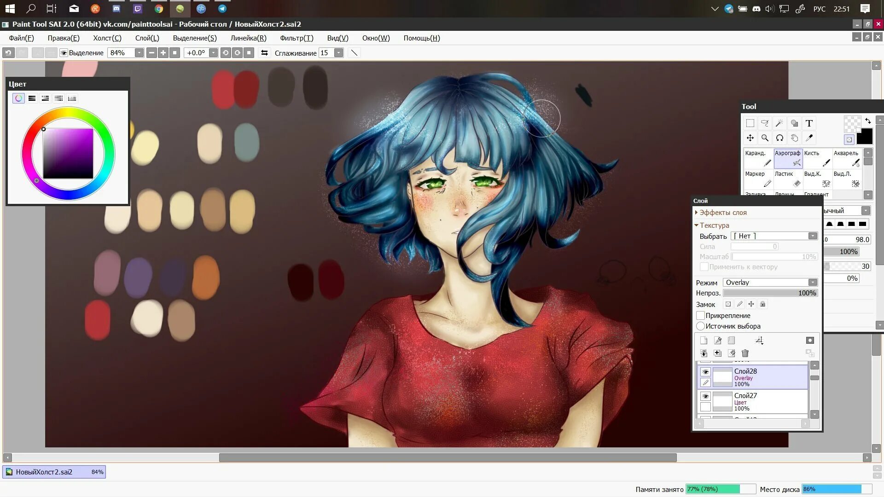Select Источник выбора radio button
The width and height of the screenshot is (884, 497).
pos(701,326)
